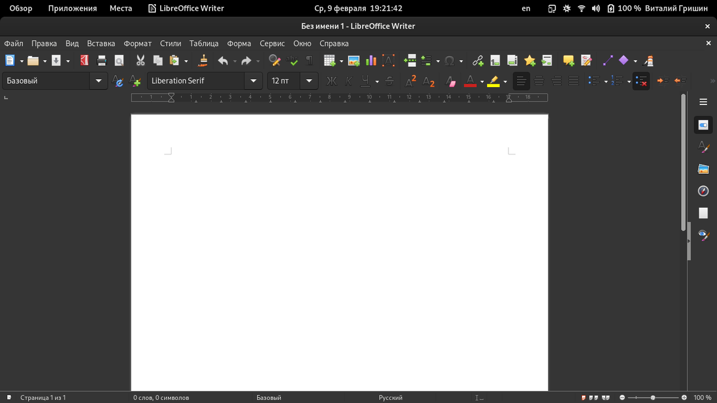
Task: Open sidebar Navigator panel
Action: [703, 191]
